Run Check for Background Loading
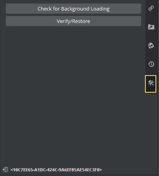This screenshot has height=176, width=159. pos(73,9)
